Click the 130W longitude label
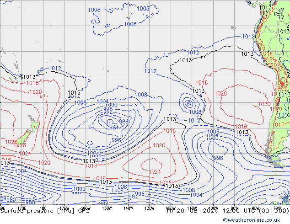 coord(150,208)
